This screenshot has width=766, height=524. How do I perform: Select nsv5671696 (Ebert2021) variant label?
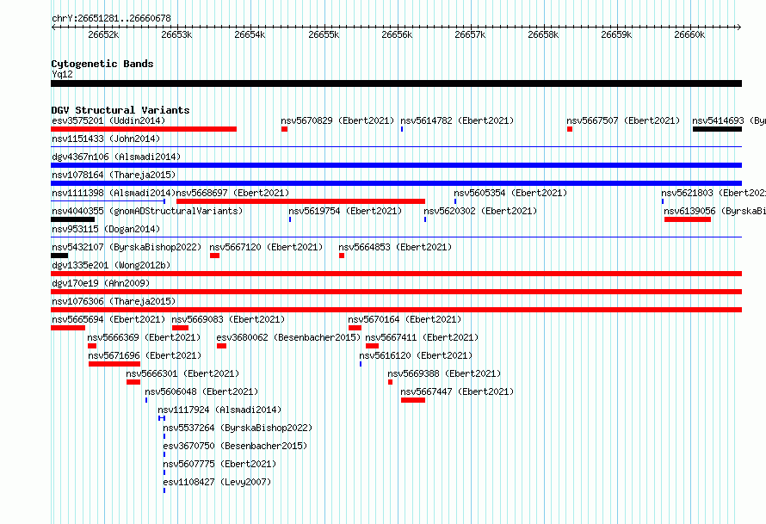(145, 355)
